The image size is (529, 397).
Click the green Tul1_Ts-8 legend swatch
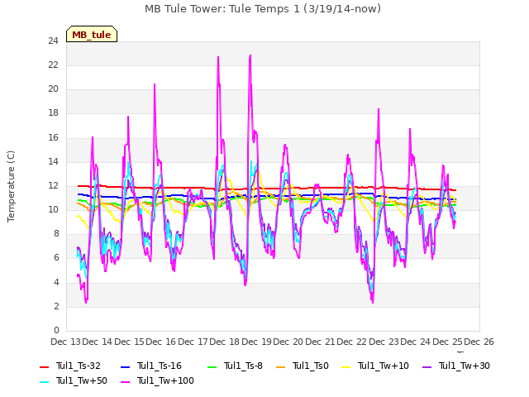click(212, 366)
